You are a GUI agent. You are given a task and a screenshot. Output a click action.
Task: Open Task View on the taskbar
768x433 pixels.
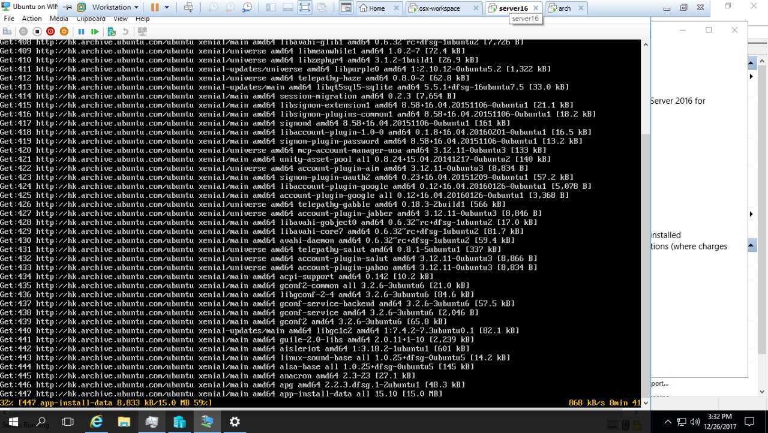[x=68, y=422]
